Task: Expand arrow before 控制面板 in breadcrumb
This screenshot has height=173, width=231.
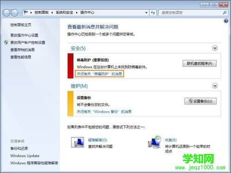Action: click(x=31, y=13)
